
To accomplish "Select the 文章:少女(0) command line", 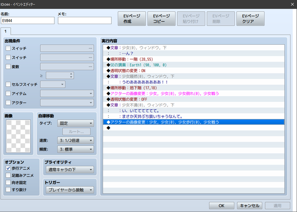I will tap(194, 47).
